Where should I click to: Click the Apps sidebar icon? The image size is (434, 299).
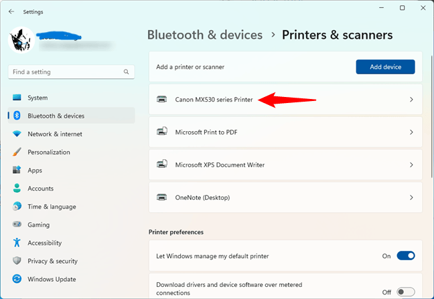coord(17,170)
